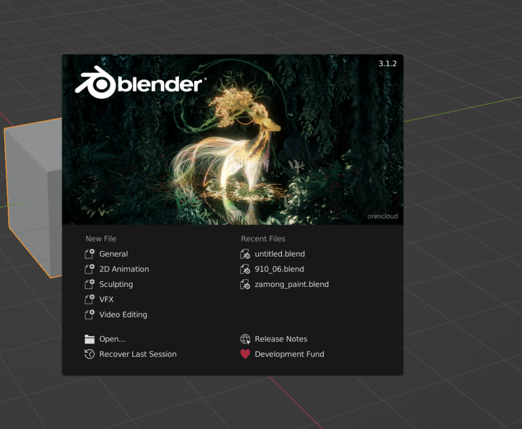This screenshot has width=522, height=429.
Task: Click the Blender splash artwork image
Action: pyautogui.click(x=232, y=140)
